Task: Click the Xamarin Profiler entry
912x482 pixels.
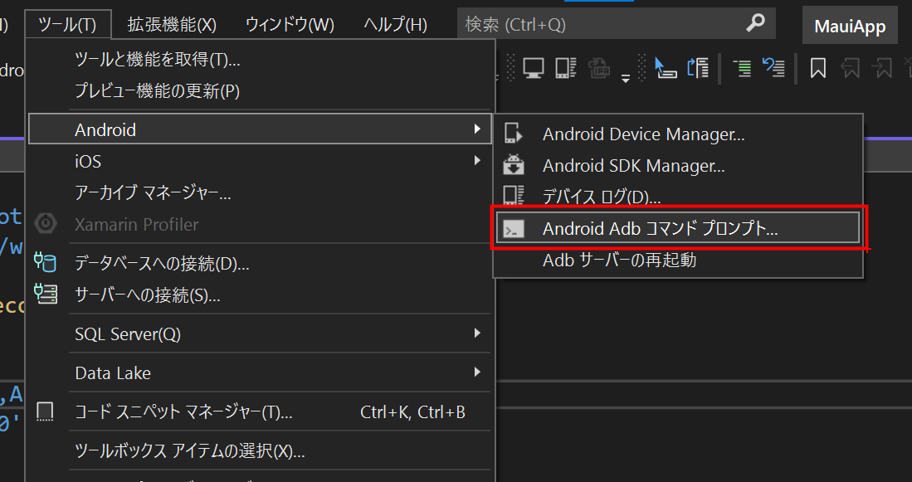Action: (x=261, y=224)
